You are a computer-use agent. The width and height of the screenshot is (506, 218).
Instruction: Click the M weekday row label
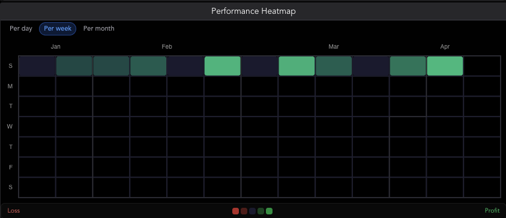[x=10, y=86]
